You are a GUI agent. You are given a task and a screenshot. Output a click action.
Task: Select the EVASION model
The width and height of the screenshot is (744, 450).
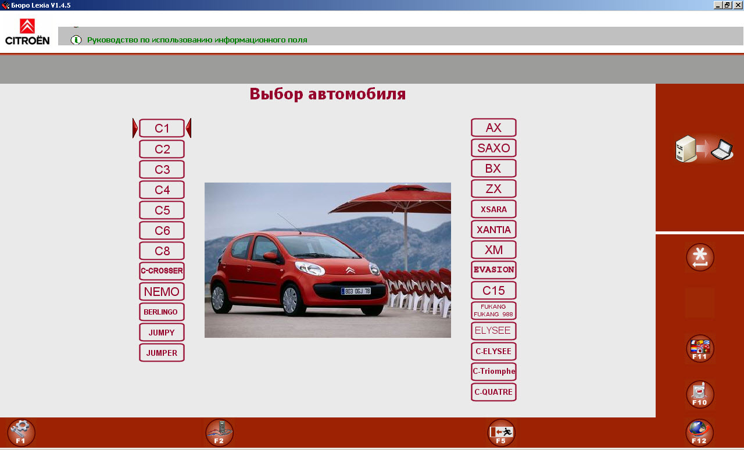493,270
